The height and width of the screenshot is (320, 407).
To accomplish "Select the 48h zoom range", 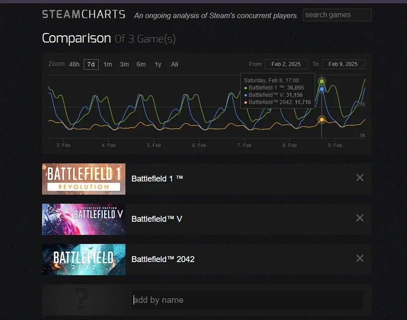I will click(x=74, y=64).
